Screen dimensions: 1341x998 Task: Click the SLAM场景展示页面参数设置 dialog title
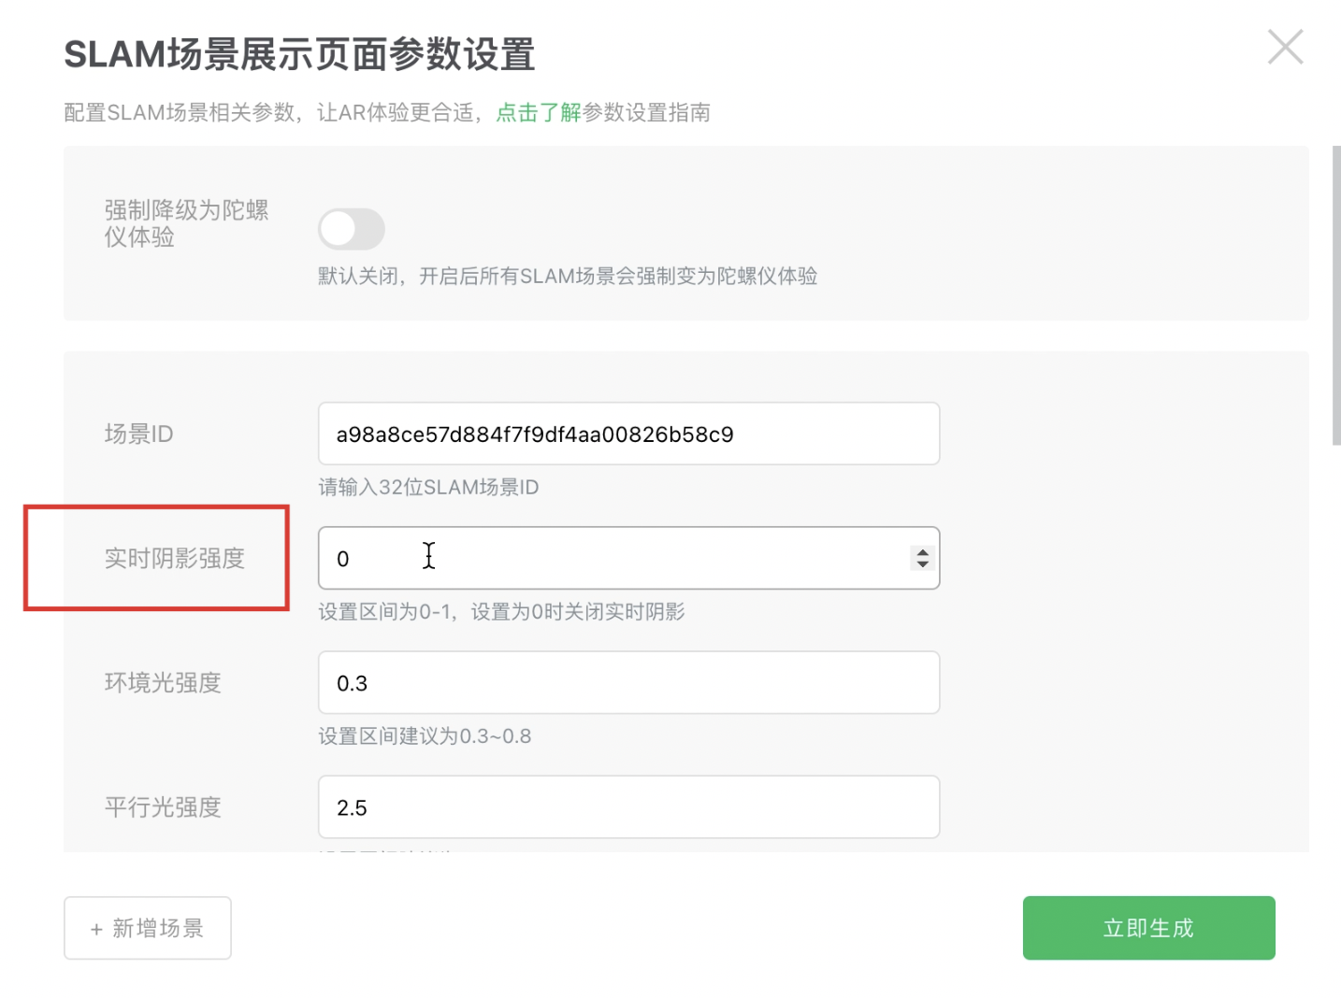[x=299, y=55]
